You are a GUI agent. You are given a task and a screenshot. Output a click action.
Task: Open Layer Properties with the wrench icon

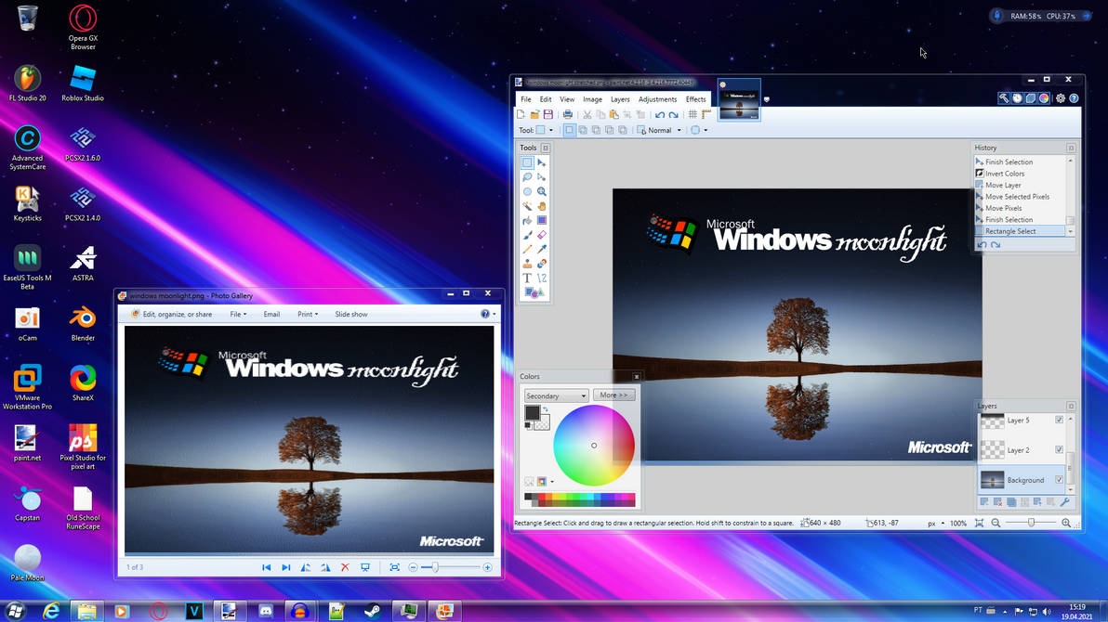[x=1064, y=501]
